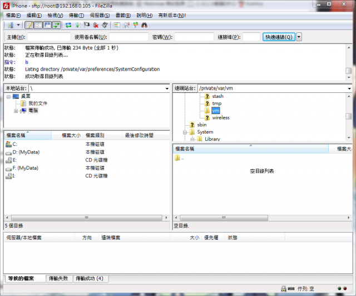Image resolution: width=356 pixels, height=296 pixels.
Task: Refresh the file and folder lists
Action: (x=68, y=25)
